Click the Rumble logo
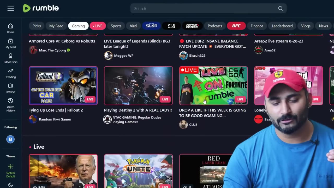 [x=41, y=8]
